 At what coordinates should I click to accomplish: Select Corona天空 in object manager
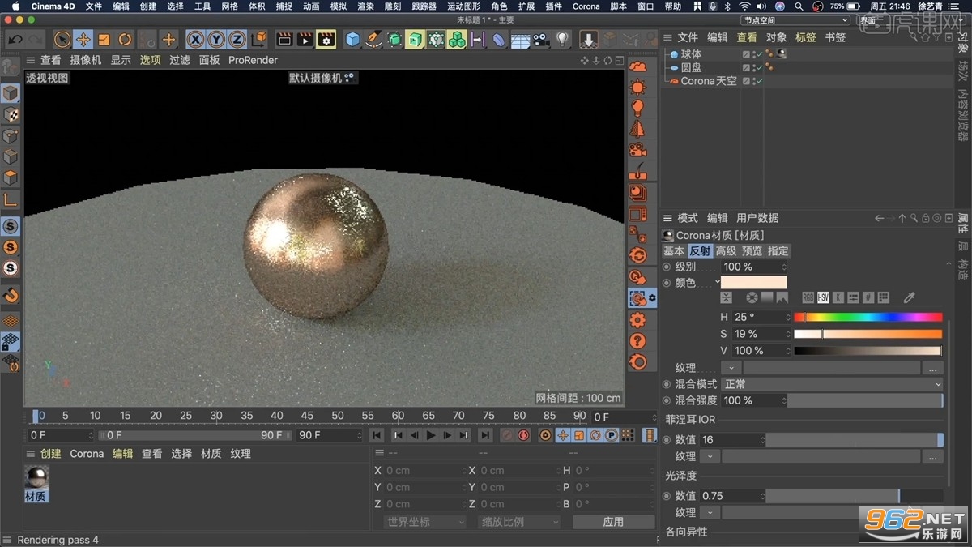pyautogui.click(x=709, y=81)
